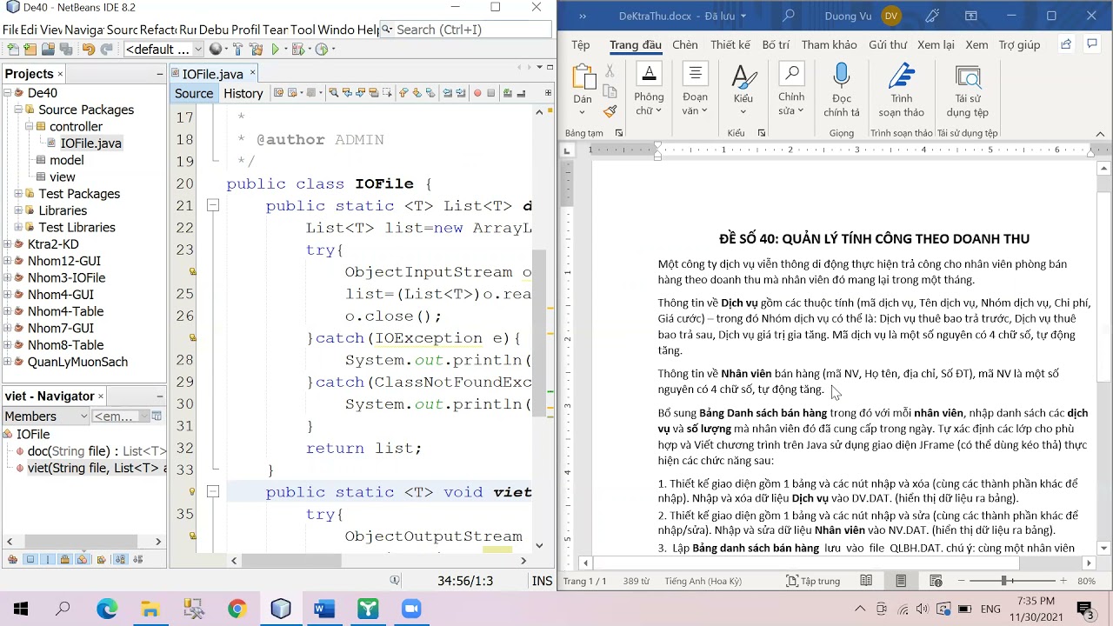Screen dimensions: 1113x626
Task: Expand Libraries node in De40
Action: pos(18,210)
